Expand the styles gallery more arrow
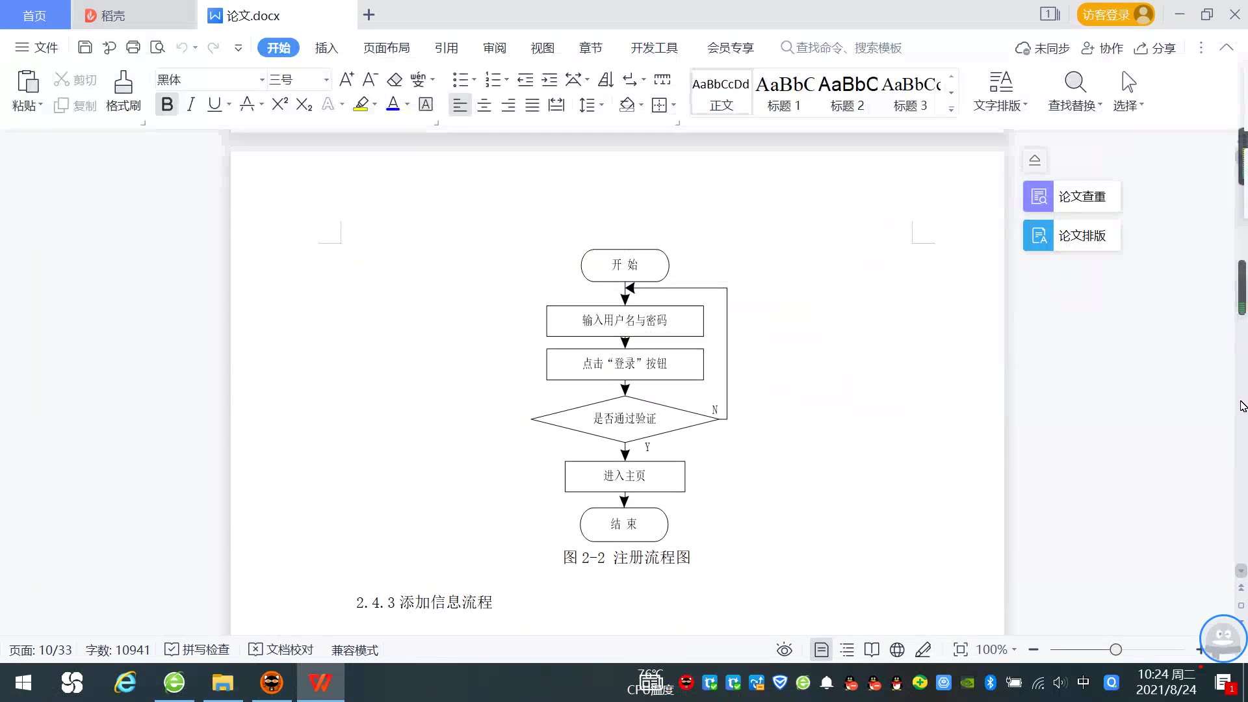 (951, 109)
